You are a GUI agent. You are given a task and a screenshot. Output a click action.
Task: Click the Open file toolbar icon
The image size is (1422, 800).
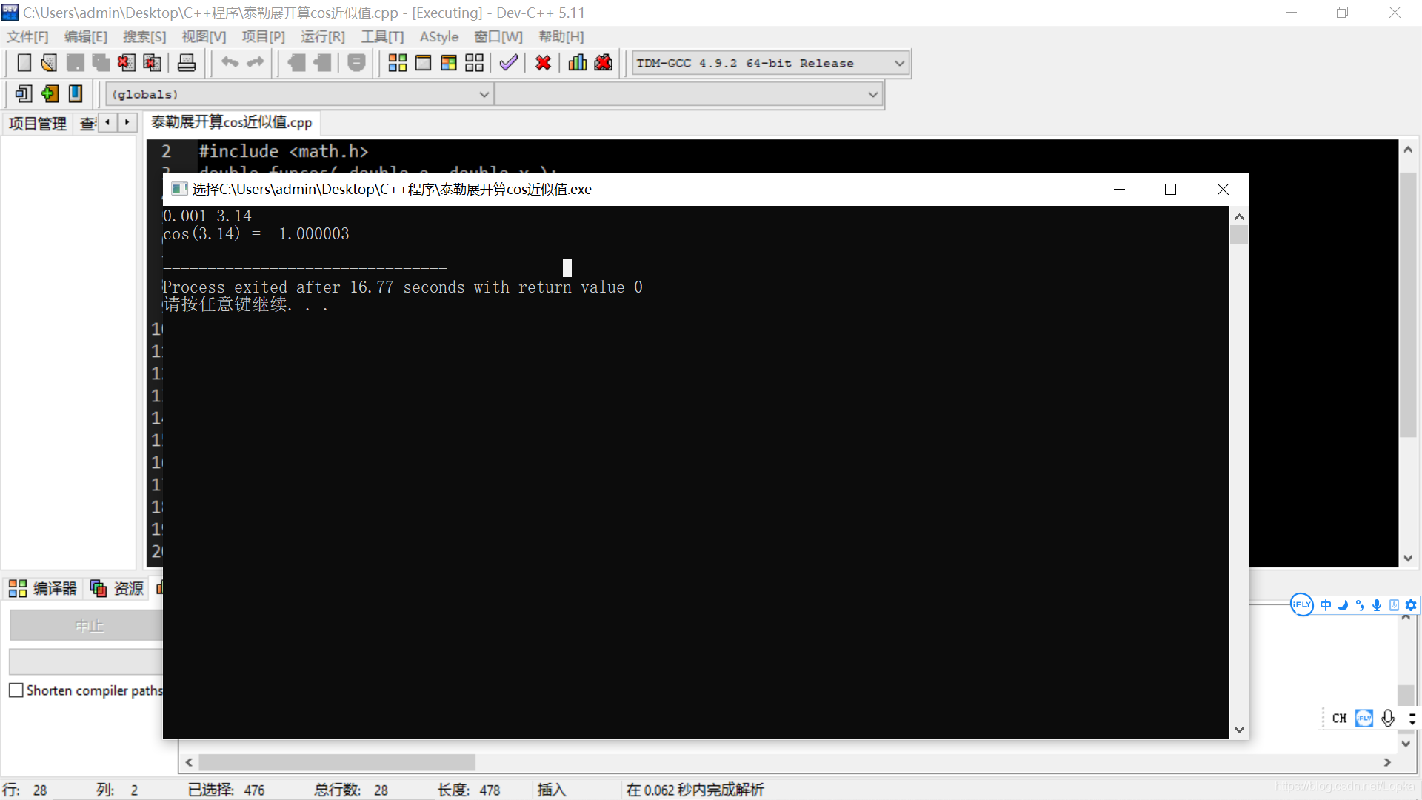(x=49, y=63)
